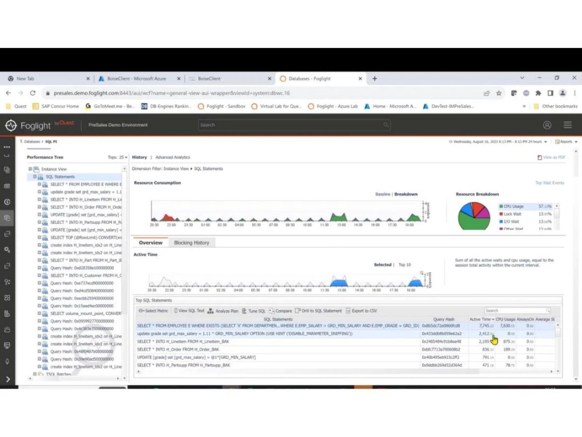The height and width of the screenshot is (437, 582).
Task: Open the Advanced Analytics link
Action: tap(173, 157)
